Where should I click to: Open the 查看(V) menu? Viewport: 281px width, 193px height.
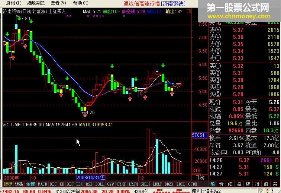[x=58, y=3]
